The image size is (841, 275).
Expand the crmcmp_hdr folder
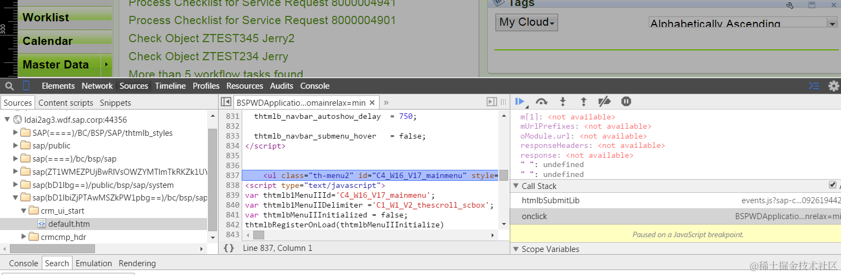click(24, 237)
